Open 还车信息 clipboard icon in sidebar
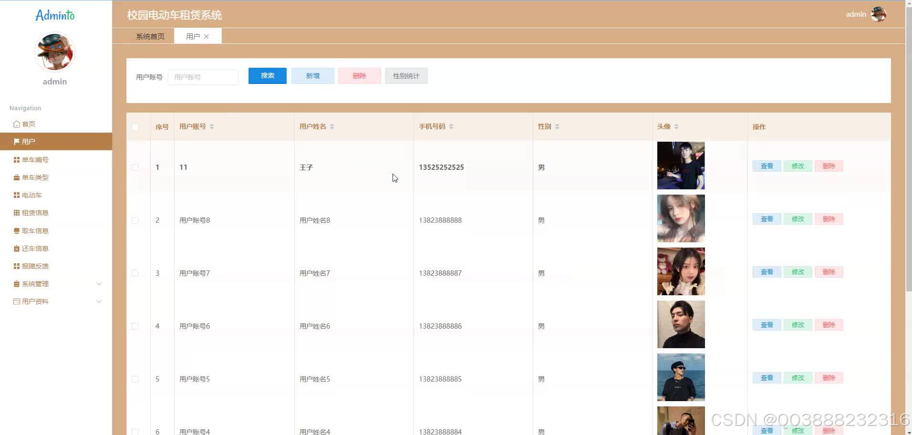Screen dimensions: 912x435 point(17,249)
